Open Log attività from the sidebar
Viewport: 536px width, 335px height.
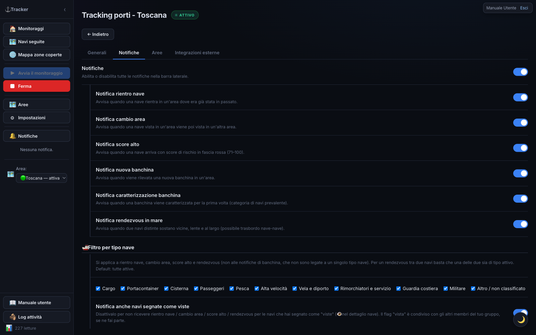37,317
